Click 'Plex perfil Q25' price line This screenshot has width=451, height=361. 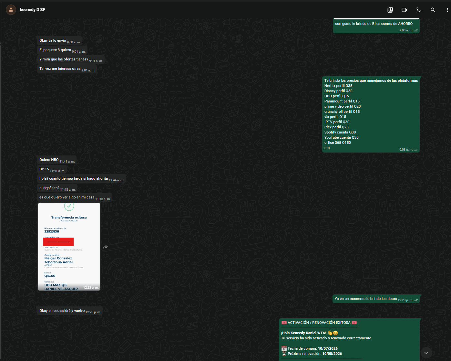click(336, 127)
